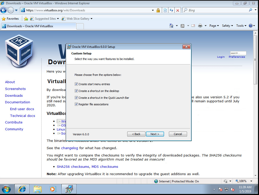Open the Documentation sidebar link
Image resolution: width=259 pixels, height=195 pixels.
click(17, 102)
